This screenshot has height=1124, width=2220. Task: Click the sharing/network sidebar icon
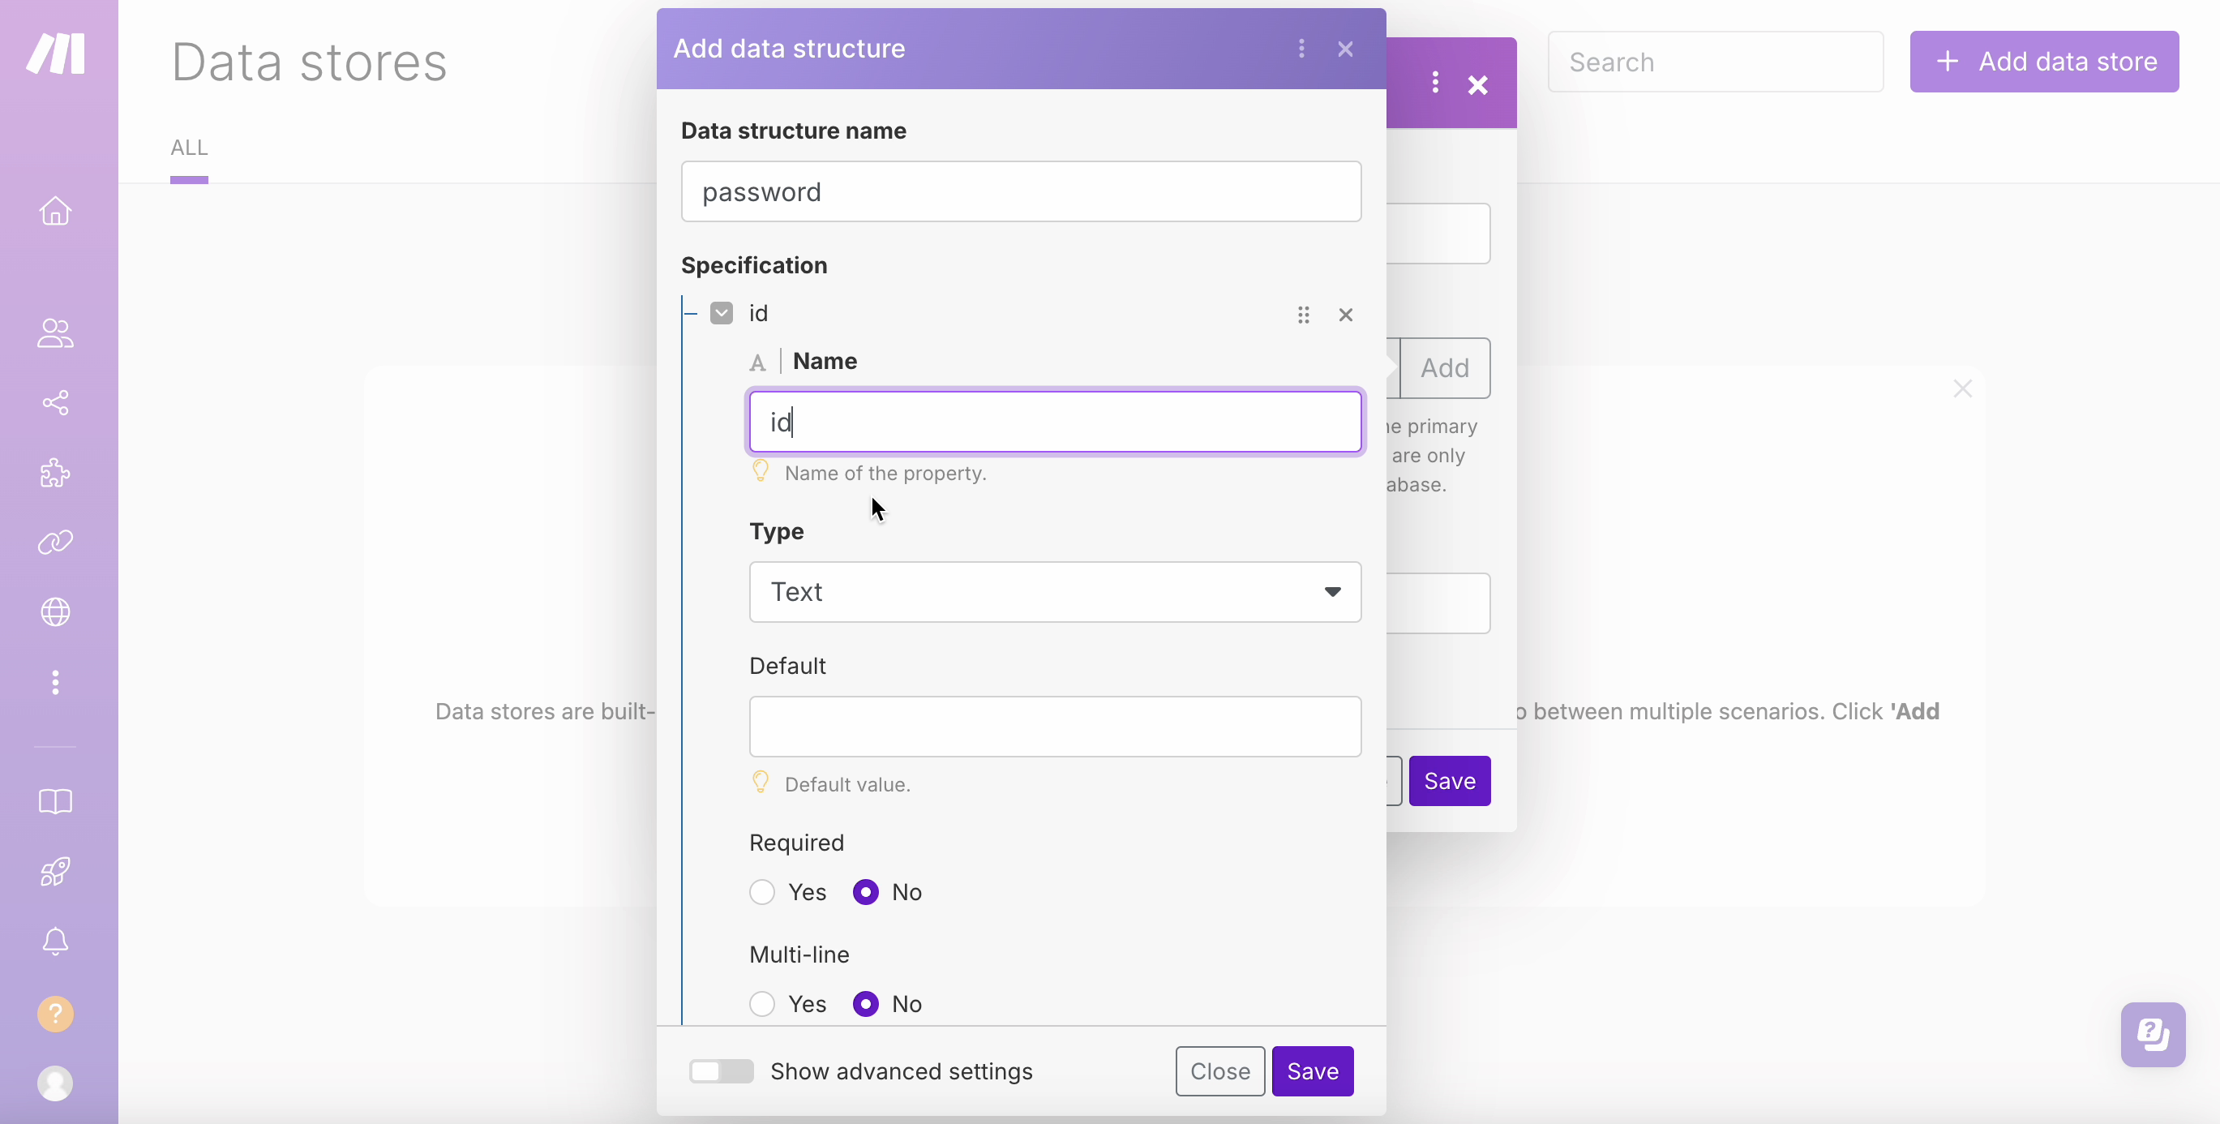coord(58,401)
